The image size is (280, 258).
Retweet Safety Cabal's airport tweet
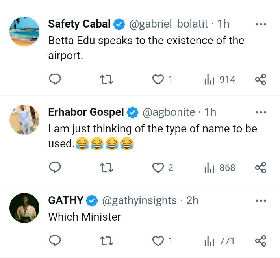(107, 80)
